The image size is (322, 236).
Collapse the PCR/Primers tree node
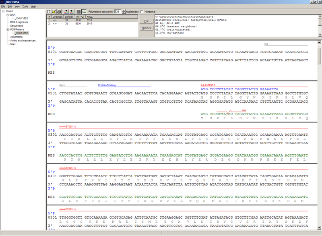click(8, 29)
